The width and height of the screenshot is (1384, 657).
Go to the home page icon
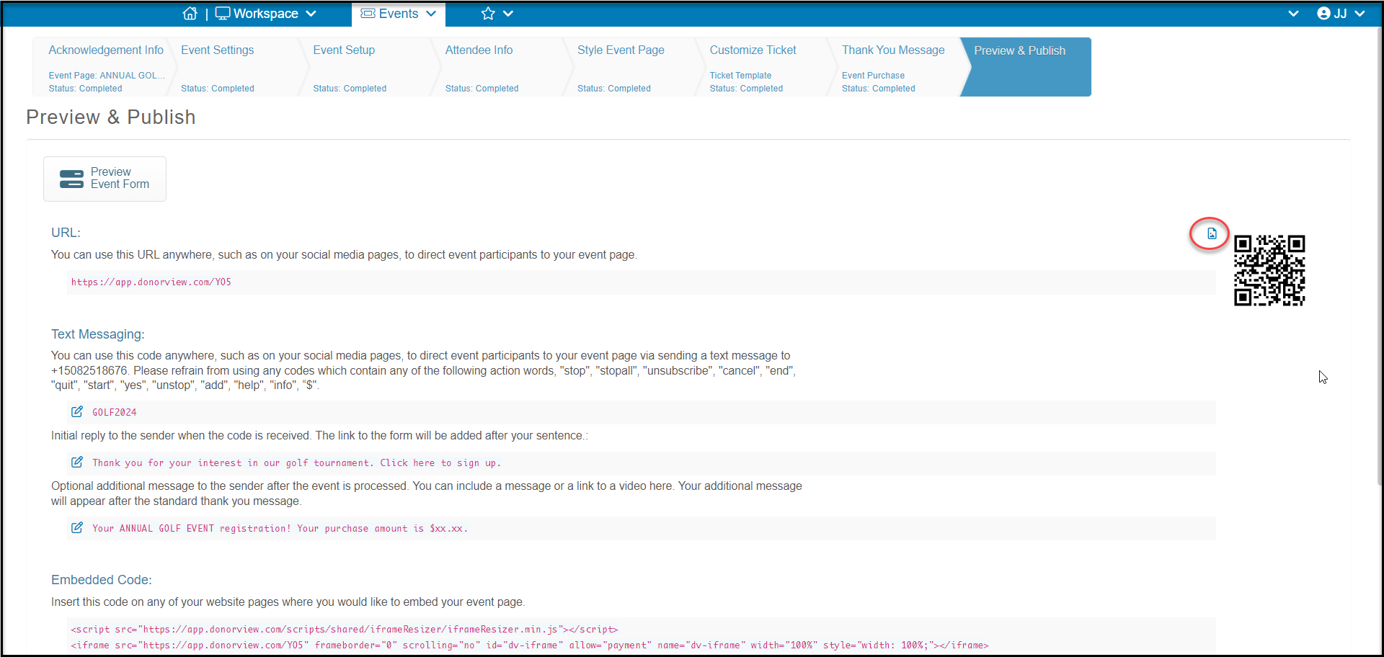coord(190,14)
